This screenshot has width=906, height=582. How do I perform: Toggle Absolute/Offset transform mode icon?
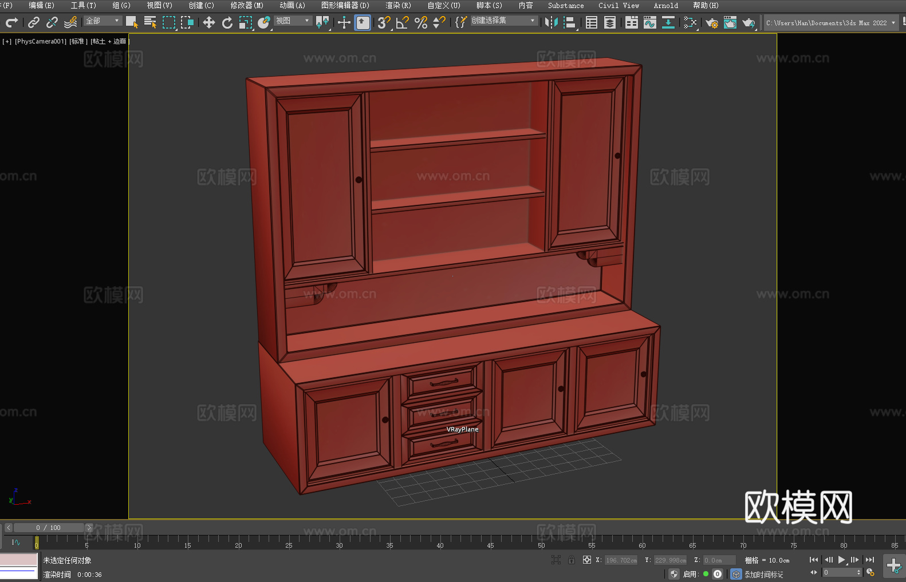coord(587,560)
